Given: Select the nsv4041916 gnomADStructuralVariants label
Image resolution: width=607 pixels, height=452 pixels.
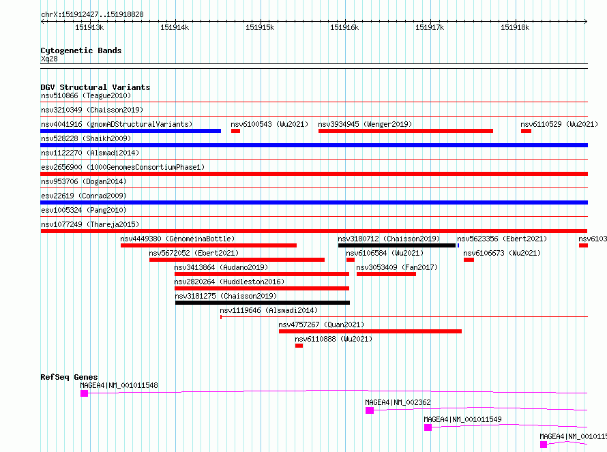Looking at the screenshot, I should pyautogui.click(x=117, y=124).
